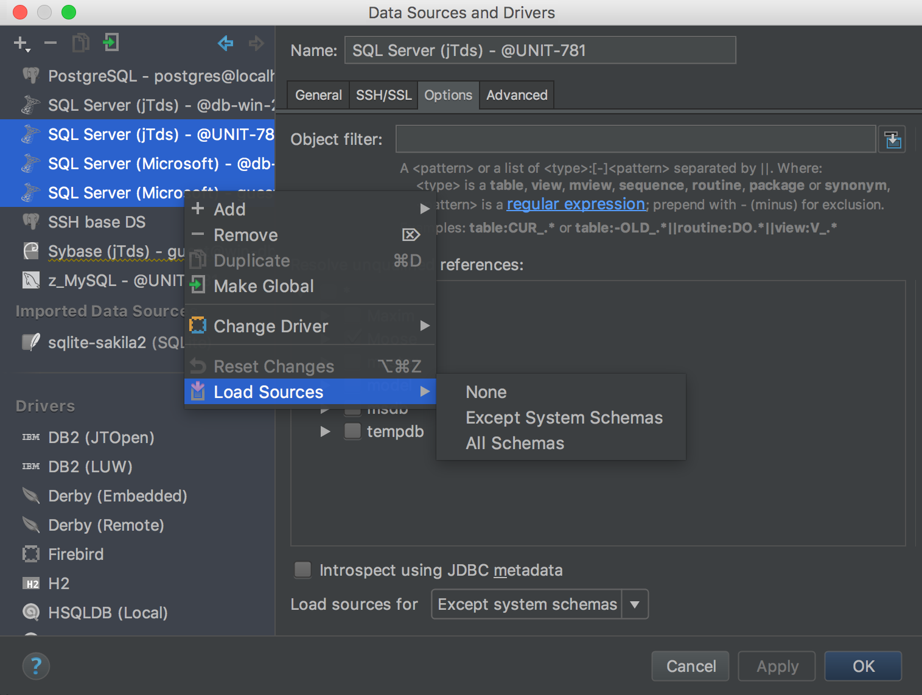This screenshot has width=922, height=695.
Task: Expand the Change Driver submenu arrow
Action: point(425,326)
